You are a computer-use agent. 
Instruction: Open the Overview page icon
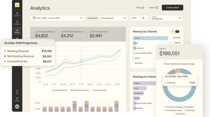click(x=17, y=14)
